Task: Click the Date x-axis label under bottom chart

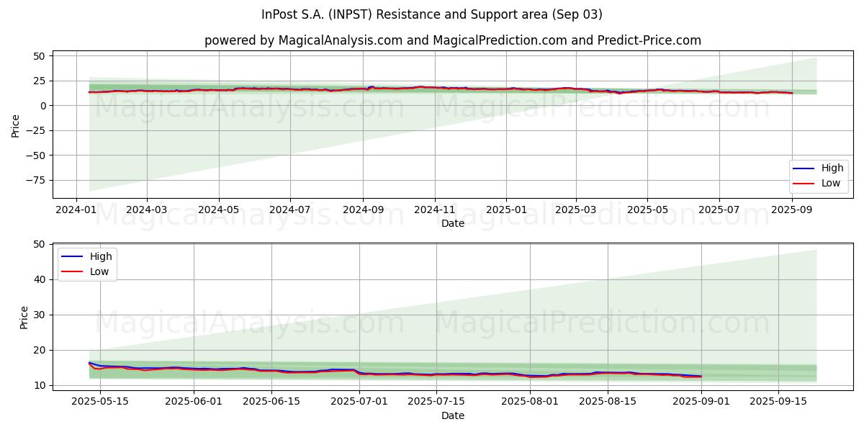Action: pyautogui.click(x=452, y=415)
